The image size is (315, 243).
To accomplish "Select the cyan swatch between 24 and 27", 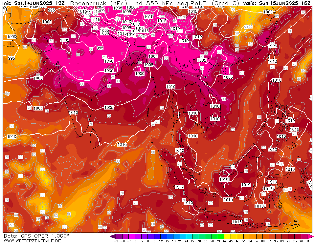I will pyautogui.click(x=190, y=236).
